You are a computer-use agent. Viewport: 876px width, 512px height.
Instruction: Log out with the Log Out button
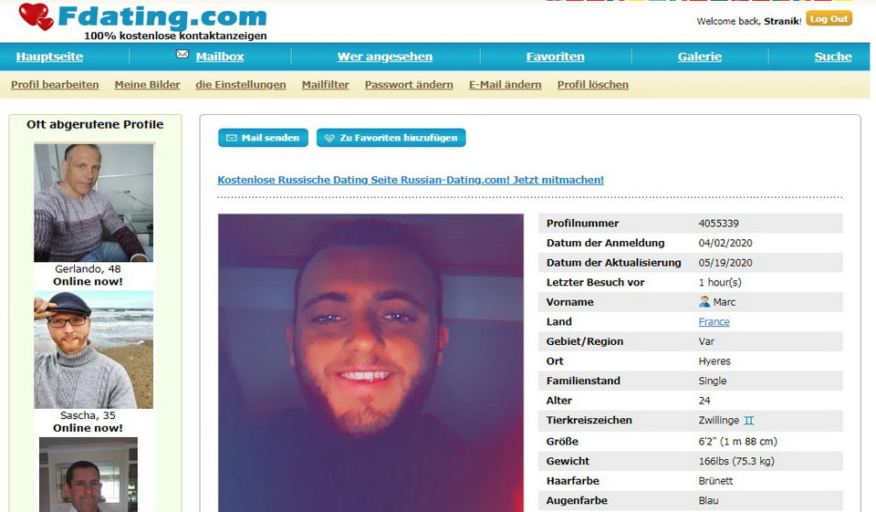(x=829, y=19)
